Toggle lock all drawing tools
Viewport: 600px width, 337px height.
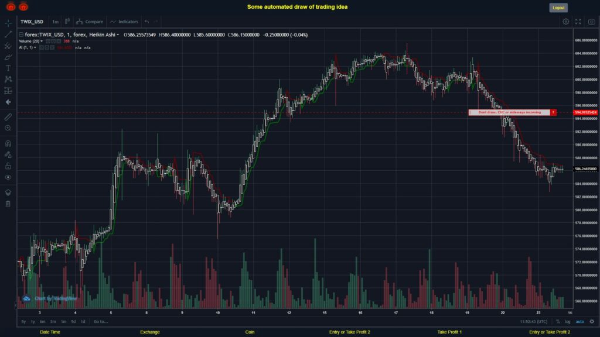(8, 166)
